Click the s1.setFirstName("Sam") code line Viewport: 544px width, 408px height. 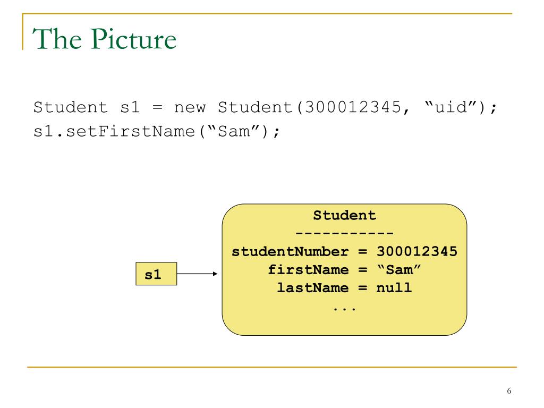coord(157,131)
